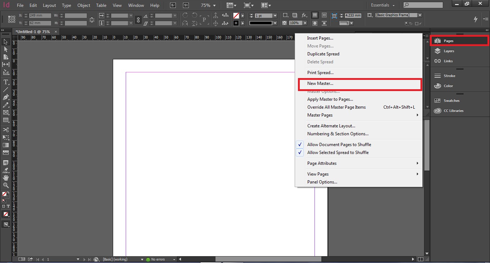The width and height of the screenshot is (490, 263).
Task: Select the Hand tool
Action: tap(6, 178)
